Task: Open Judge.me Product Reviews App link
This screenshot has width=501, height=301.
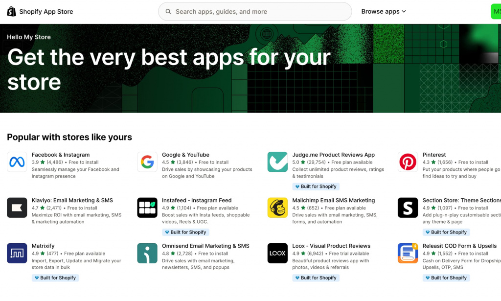Action: pos(333,155)
